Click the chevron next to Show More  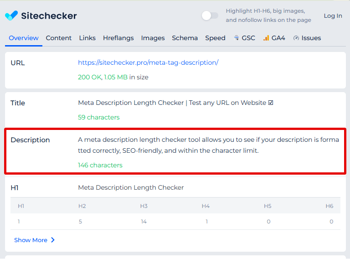click(53, 240)
